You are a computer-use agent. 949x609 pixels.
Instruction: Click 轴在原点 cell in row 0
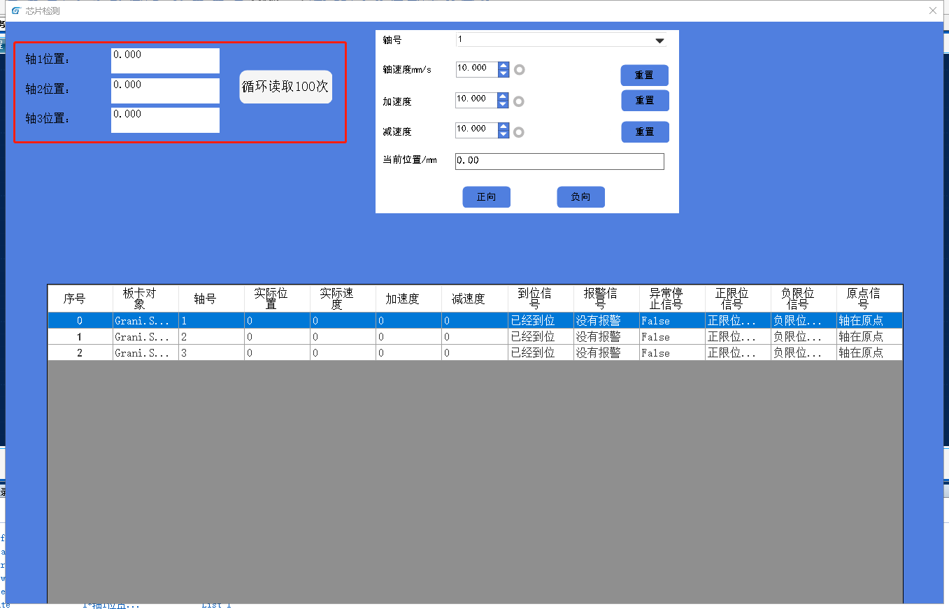[x=869, y=321]
